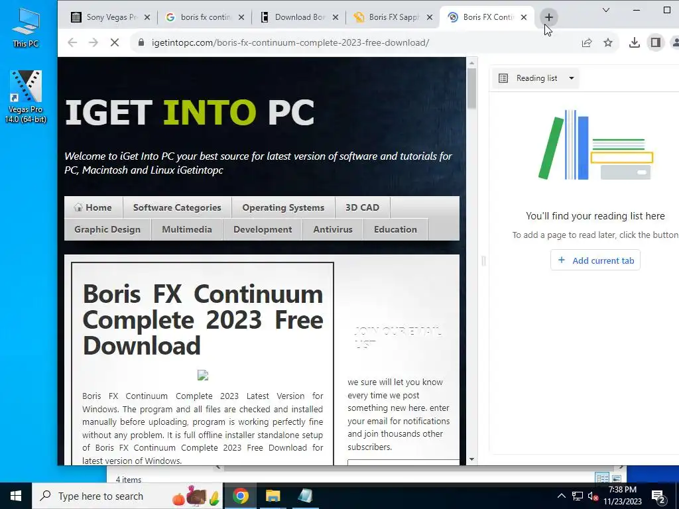Image resolution: width=679 pixels, height=509 pixels.
Task: Click the details view button in Explorer
Action: (x=602, y=479)
